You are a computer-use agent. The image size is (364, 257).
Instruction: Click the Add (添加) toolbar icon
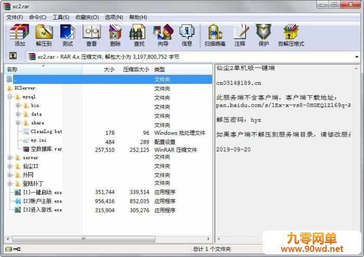click(20, 32)
